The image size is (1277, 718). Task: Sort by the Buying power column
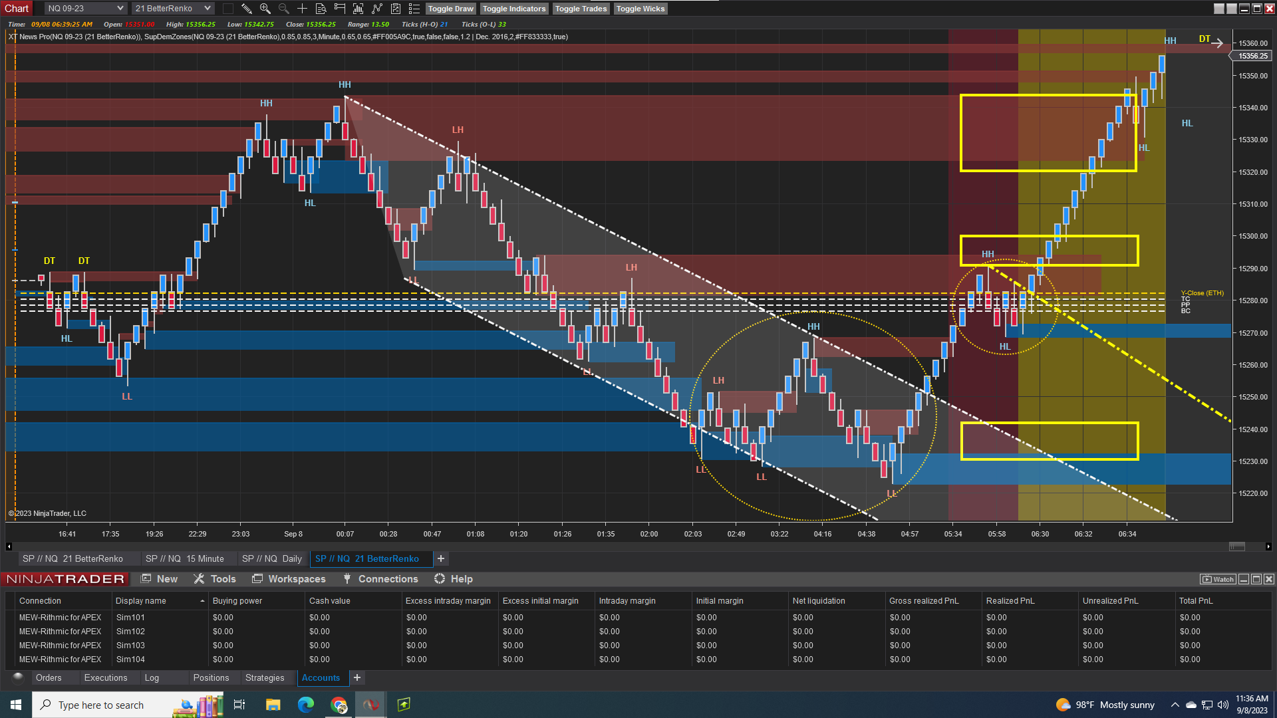[x=256, y=601]
